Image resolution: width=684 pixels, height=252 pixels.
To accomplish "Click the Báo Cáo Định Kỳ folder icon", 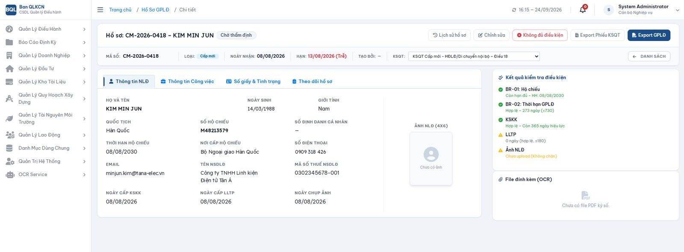I will (9, 42).
